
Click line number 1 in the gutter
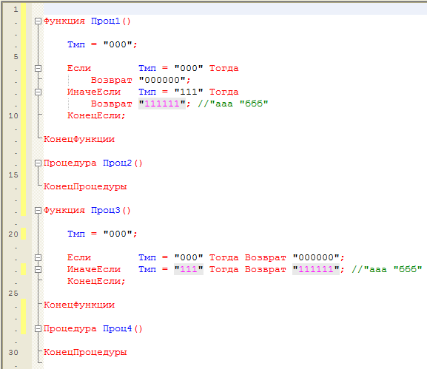click(16, 10)
